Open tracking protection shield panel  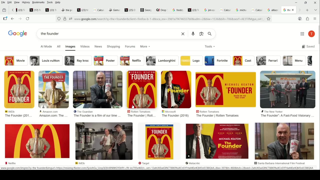59,19
